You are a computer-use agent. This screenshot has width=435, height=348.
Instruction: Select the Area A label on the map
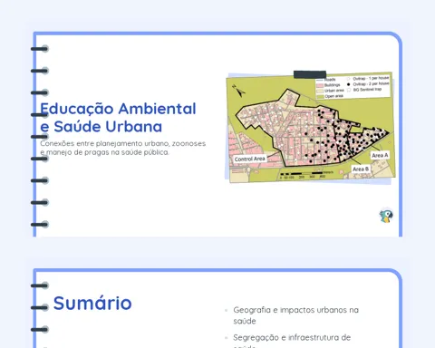coord(380,155)
